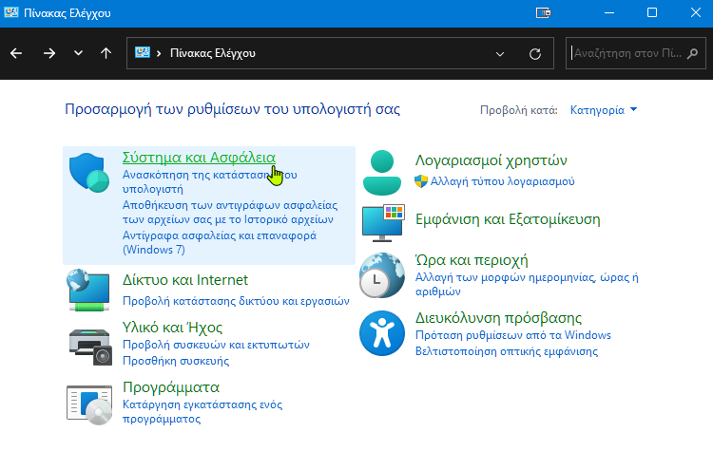Image resolution: width=713 pixels, height=451 pixels.
Task: Minimize the Control Panel window
Action: pos(608,12)
